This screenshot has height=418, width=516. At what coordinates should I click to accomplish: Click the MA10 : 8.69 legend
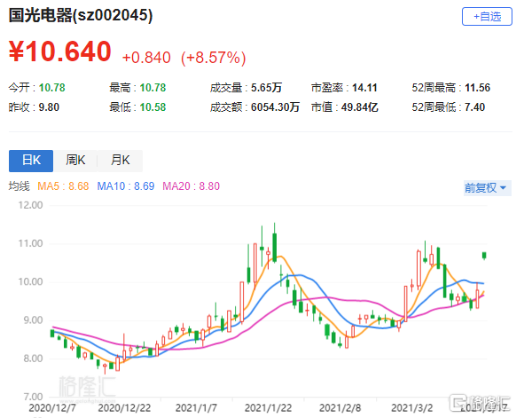point(126,186)
